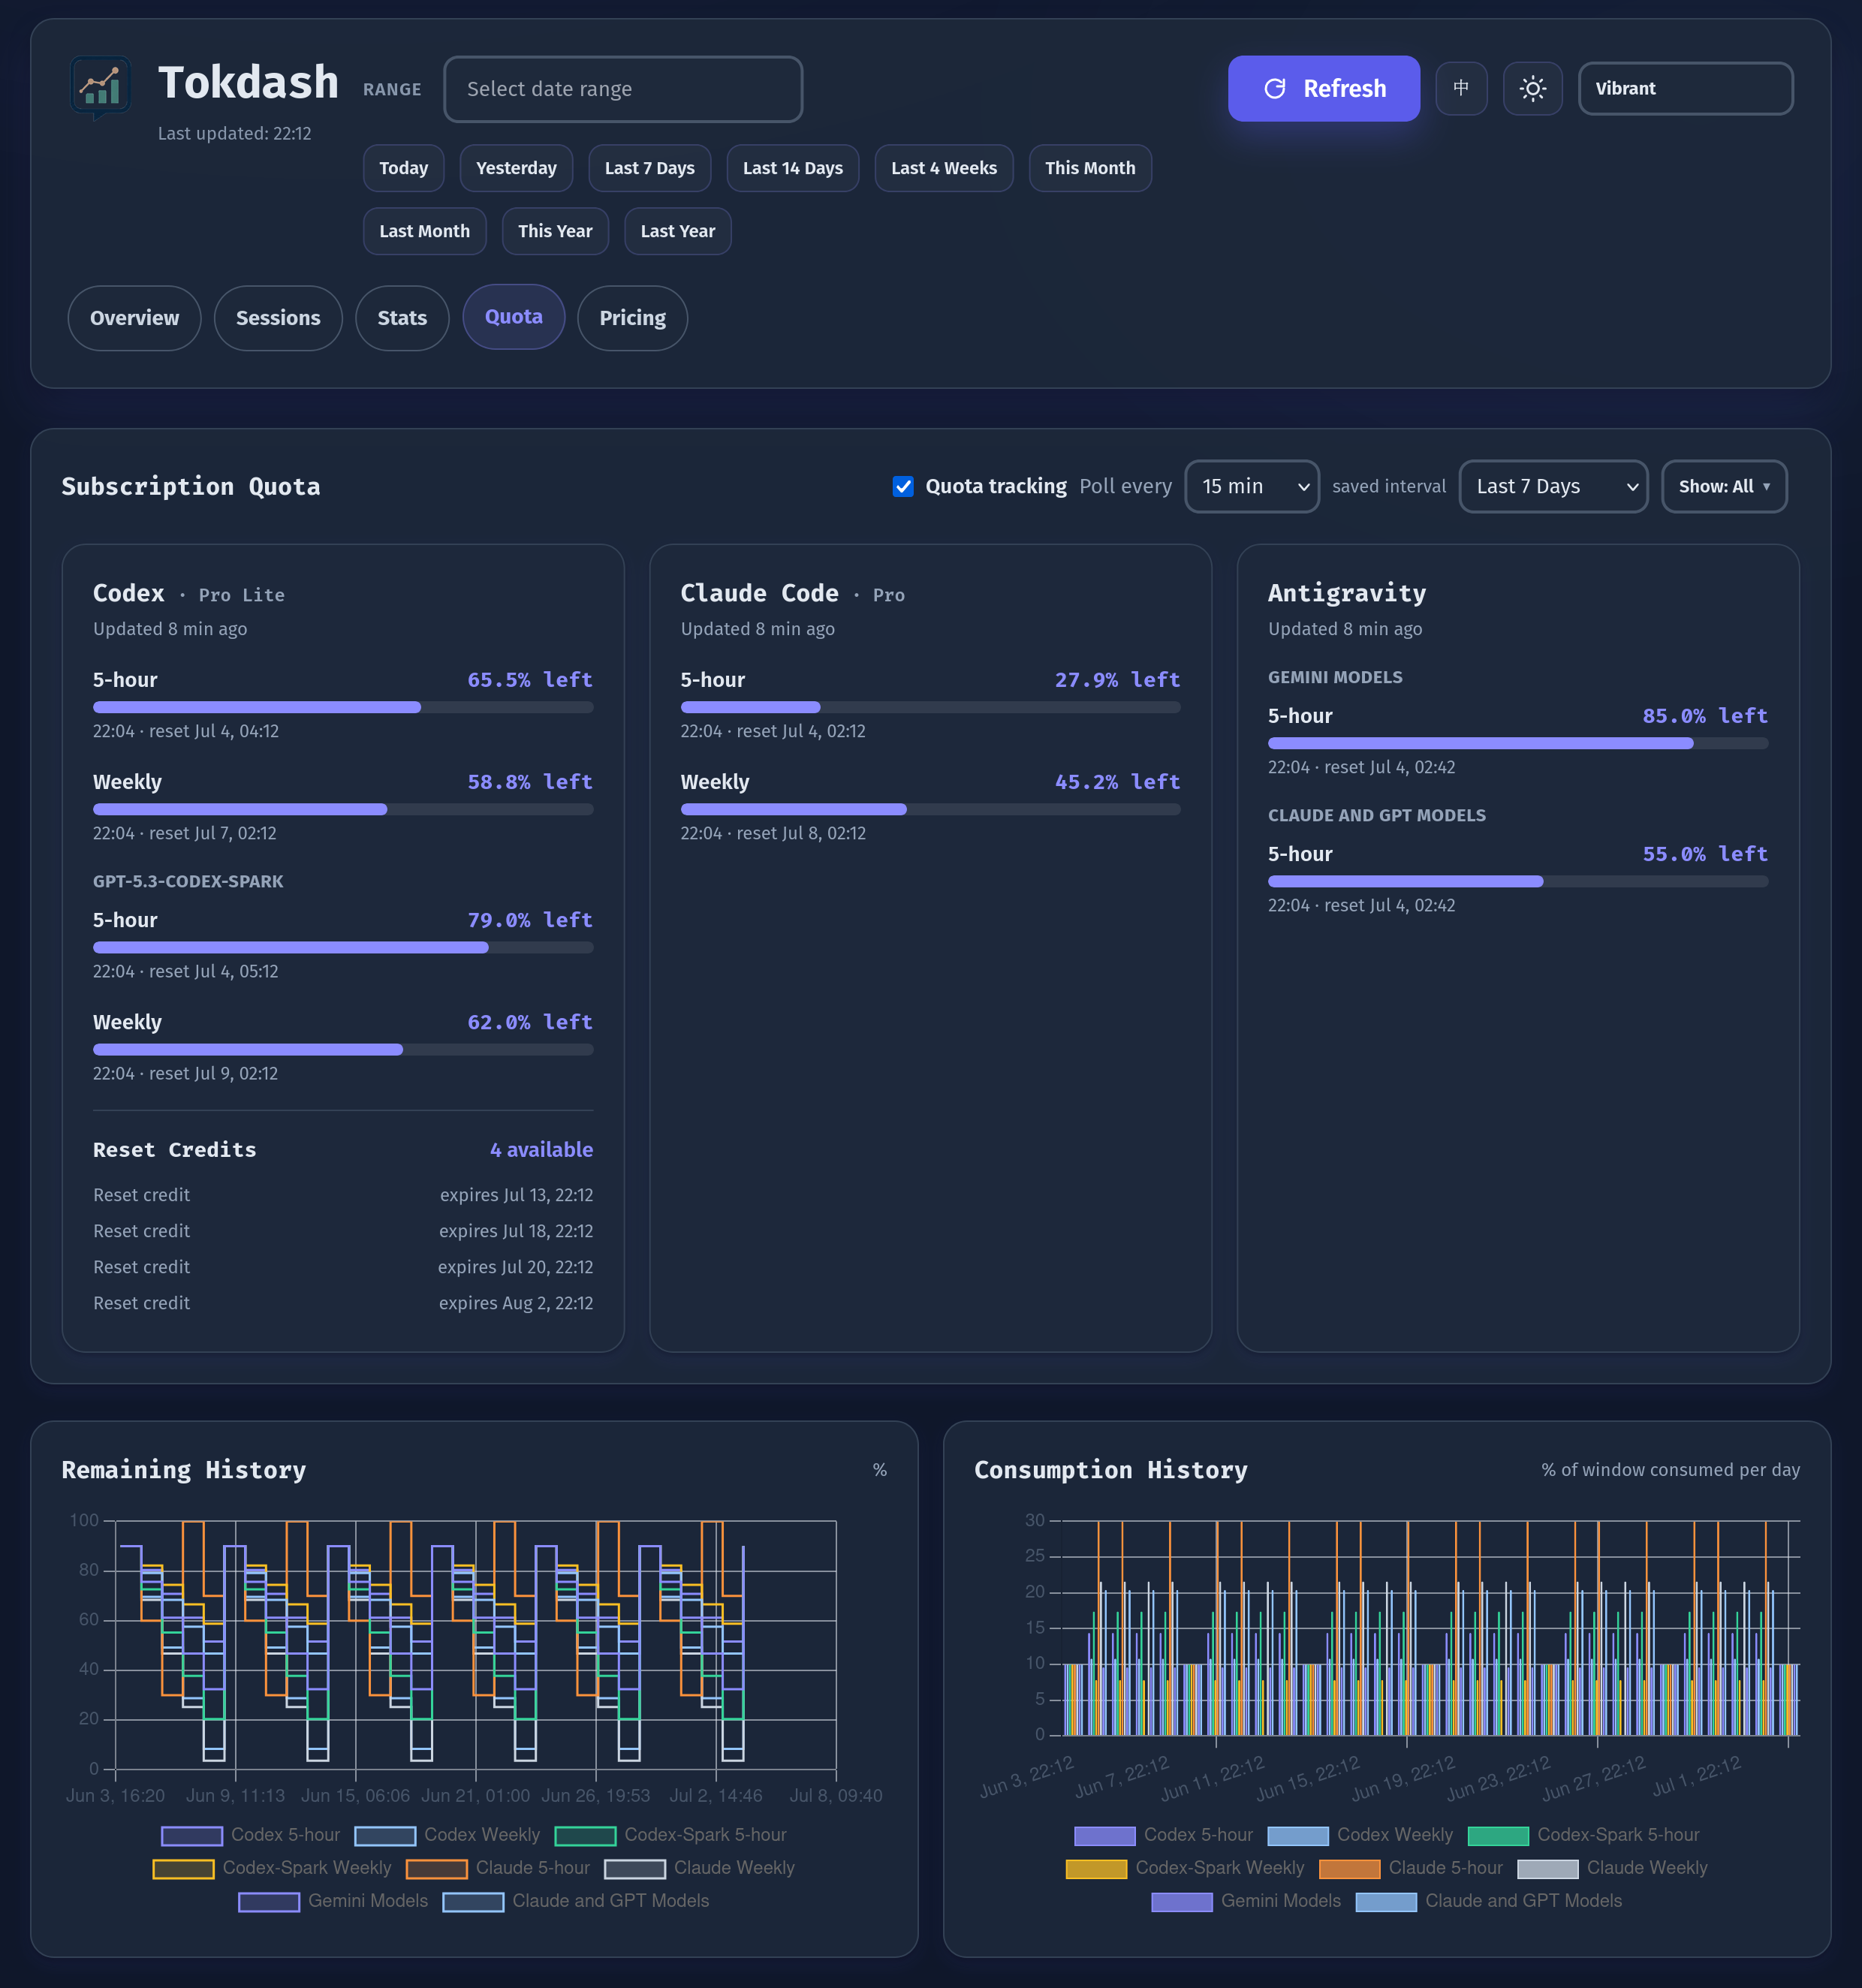
Task: Toggle Claude 5-hour in Remaining History legend
Action: 498,1868
